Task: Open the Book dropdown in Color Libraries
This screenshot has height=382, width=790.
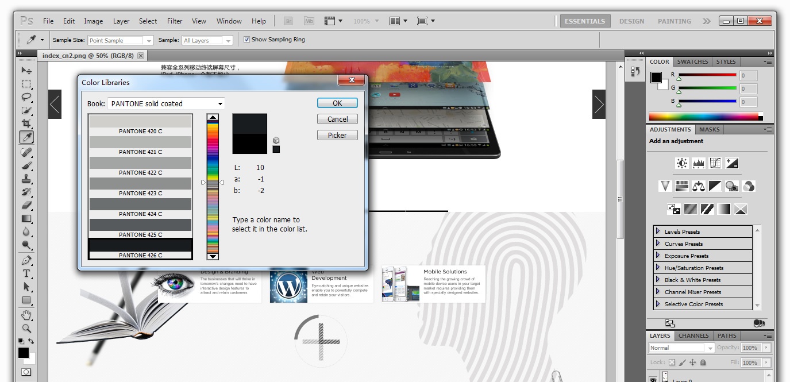Action: tap(166, 103)
